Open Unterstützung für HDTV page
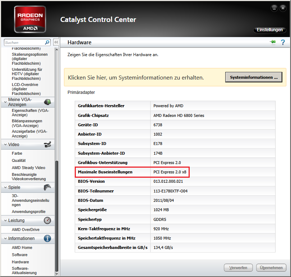Viewport: 291px width, 277px height. click(x=27, y=74)
